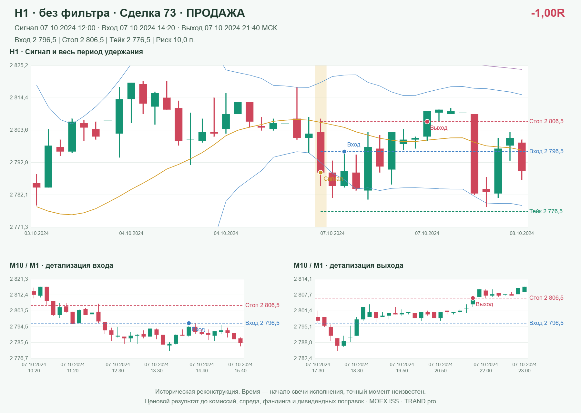Click the 'Выход' annotation on the H1 chart
Viewport: 581px width, 413px height.
(439, 128)
